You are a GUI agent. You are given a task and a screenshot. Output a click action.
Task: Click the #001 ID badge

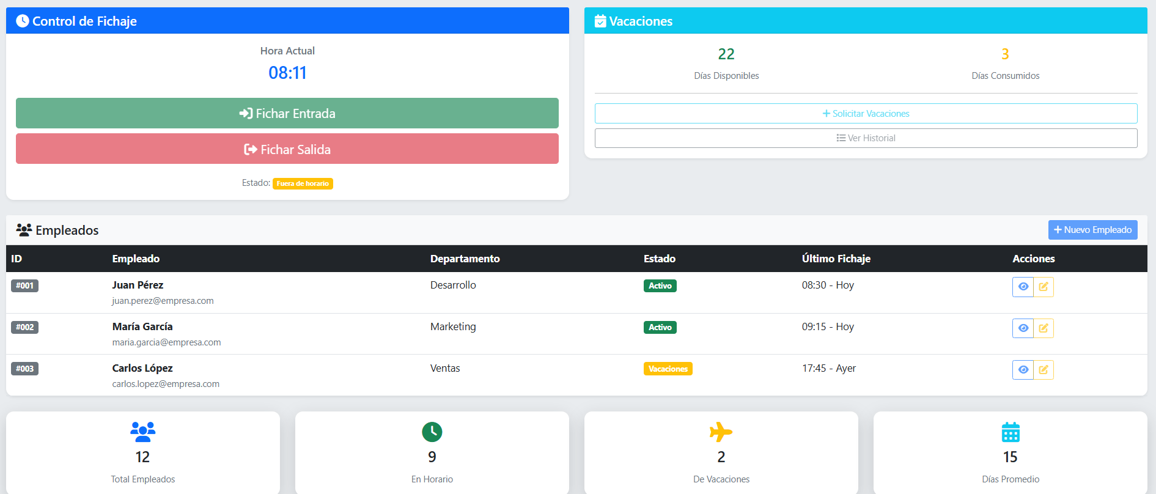25,286
